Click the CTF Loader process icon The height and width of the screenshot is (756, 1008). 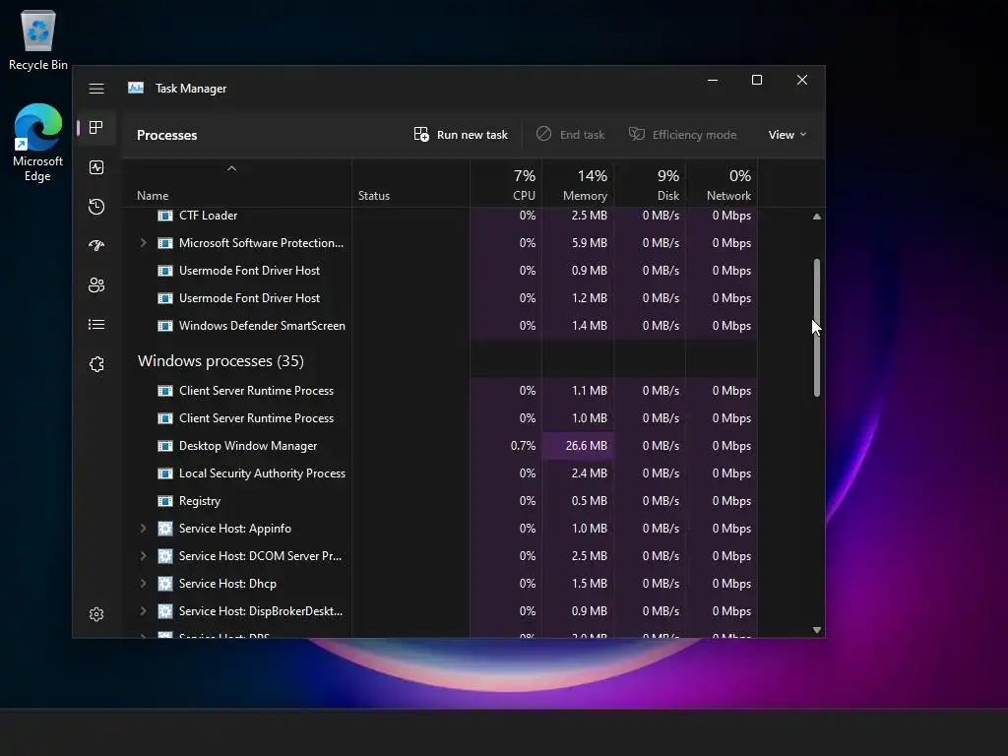(165, 216)
